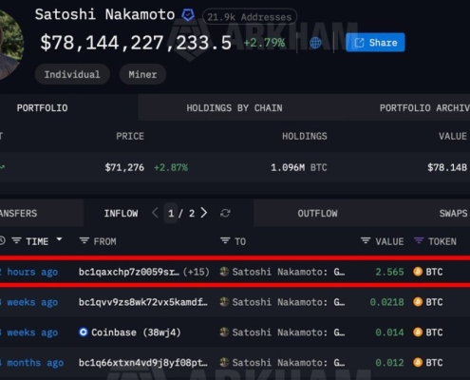Screen dimensions: 470x380
Task: Click the blue Share button
Action: click(x=375, y=43)
